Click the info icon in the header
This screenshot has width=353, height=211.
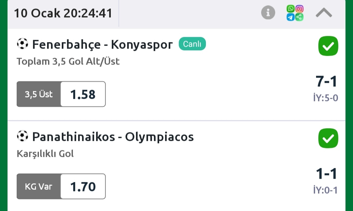pyautogui.click(x=268, y=13)
